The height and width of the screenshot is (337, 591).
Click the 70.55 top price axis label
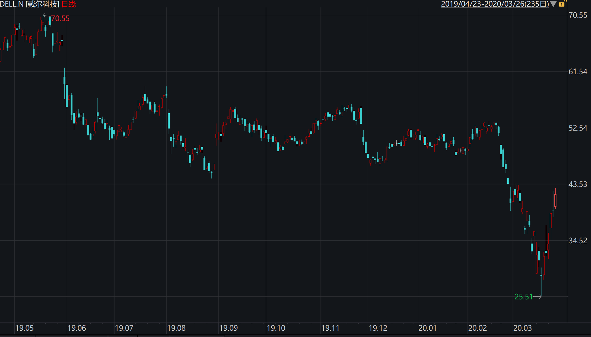click(578, 15)
